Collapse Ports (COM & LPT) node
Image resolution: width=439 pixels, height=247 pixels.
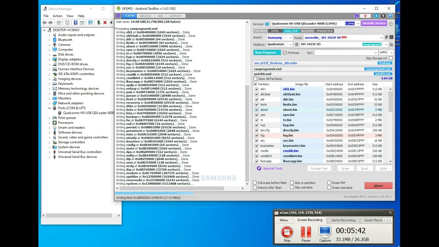pyautogui.click(x=49, y=108)
